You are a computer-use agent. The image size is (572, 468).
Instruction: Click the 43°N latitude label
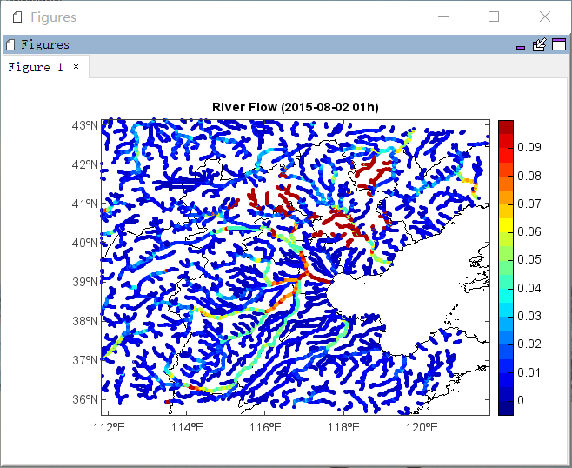(x=85, y=125)
